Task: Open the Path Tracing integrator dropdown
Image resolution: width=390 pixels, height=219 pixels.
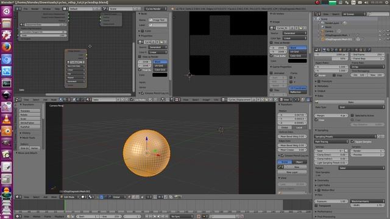Action: [x=331, y=142]
